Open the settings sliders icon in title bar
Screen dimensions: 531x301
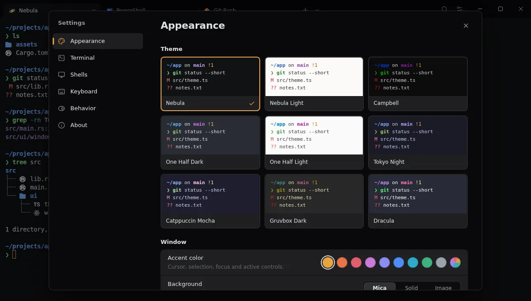tap(460, 9)
